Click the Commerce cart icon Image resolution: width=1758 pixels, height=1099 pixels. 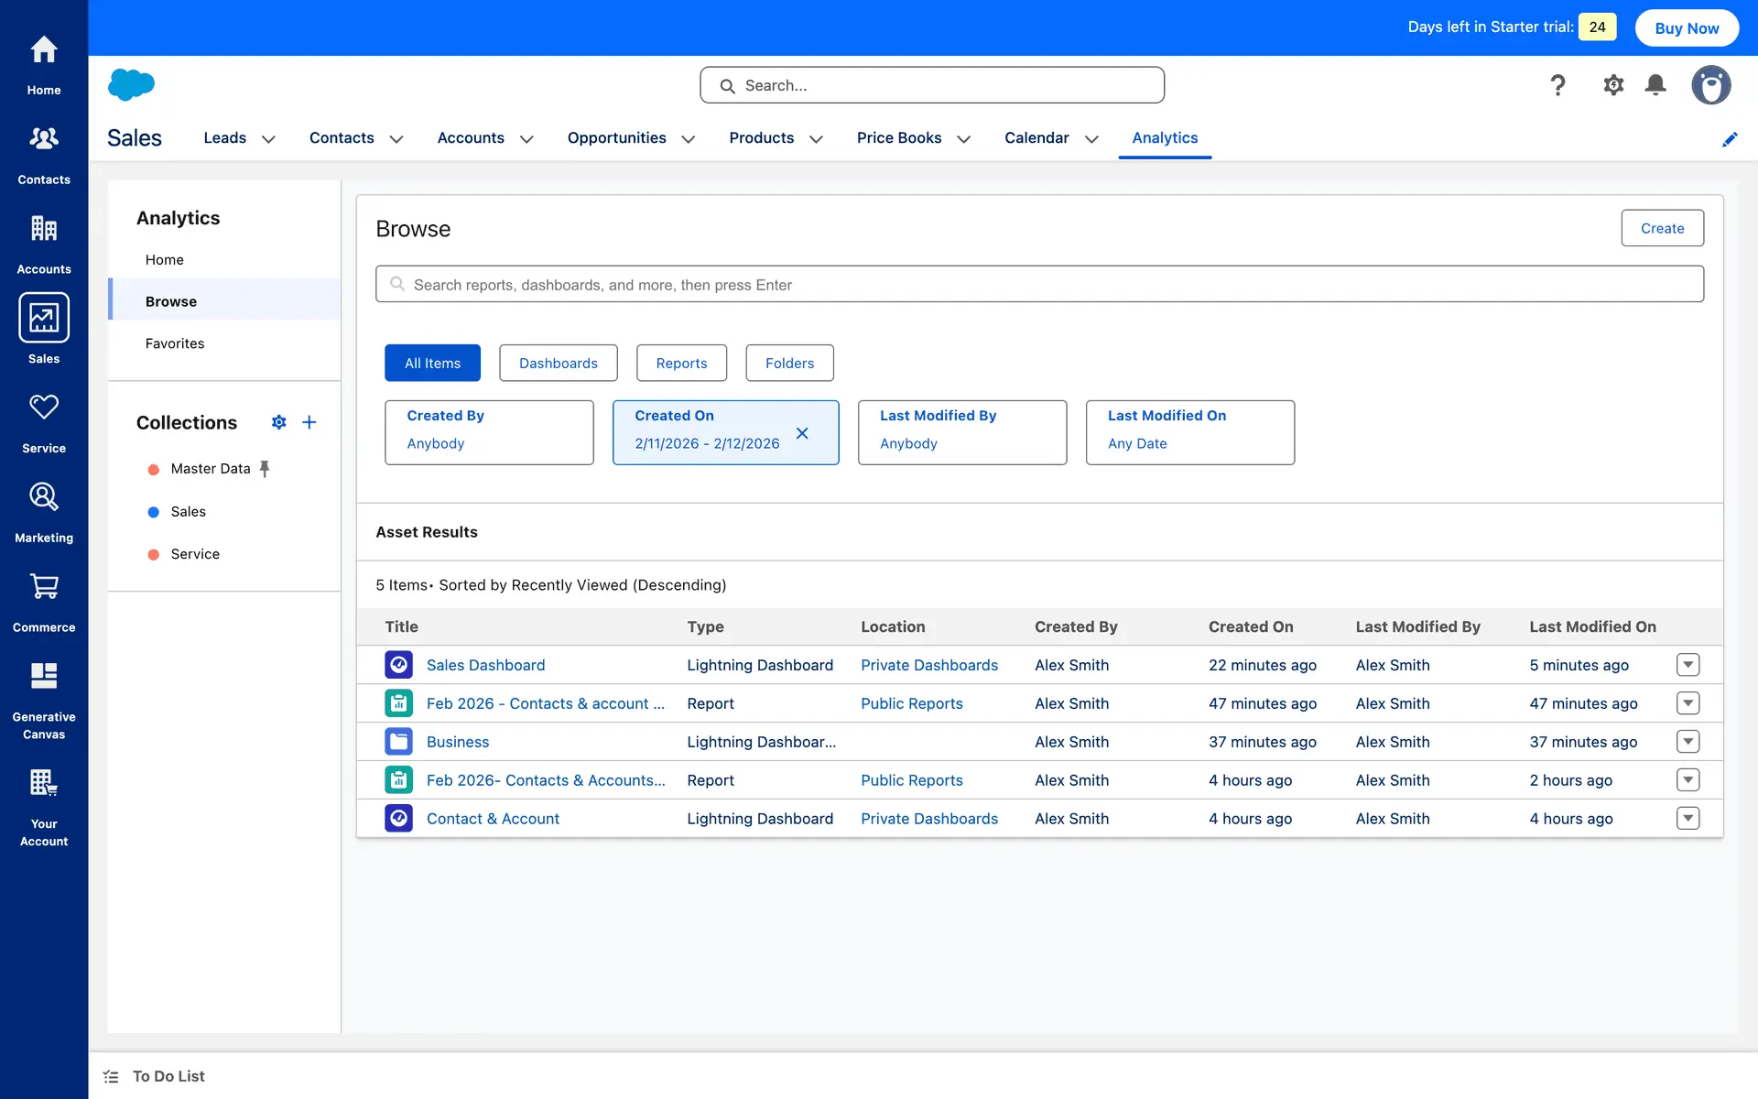click(x=44, y=586)
